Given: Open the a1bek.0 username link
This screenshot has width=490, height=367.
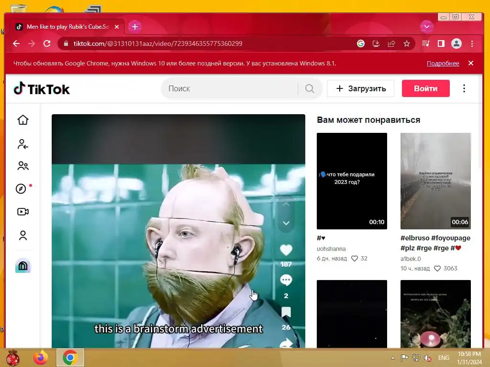Looking at the screenshot, I should click(x=411, y=259).
